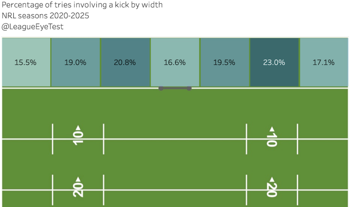Click the chart title about tries involving a kick
The width and height of the screenshot is (350, 207).
point(82,5)
